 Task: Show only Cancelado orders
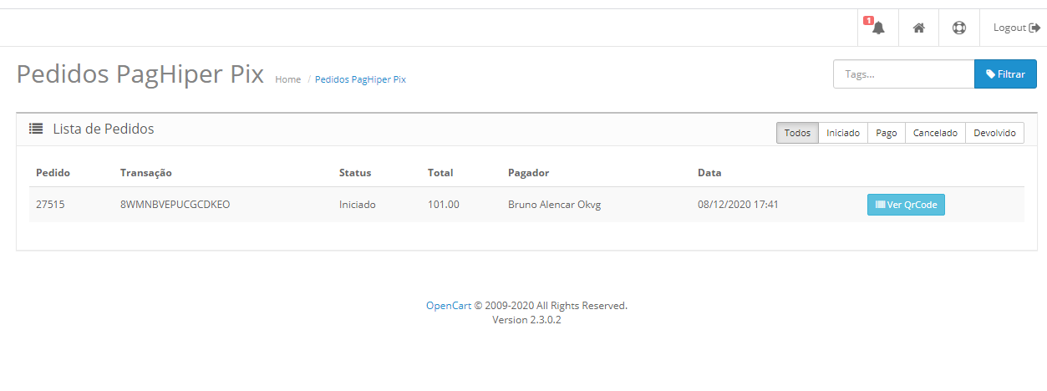935,133
